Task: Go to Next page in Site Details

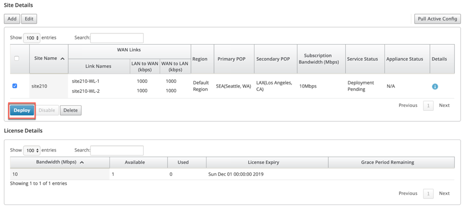Action: pos(444,105)
